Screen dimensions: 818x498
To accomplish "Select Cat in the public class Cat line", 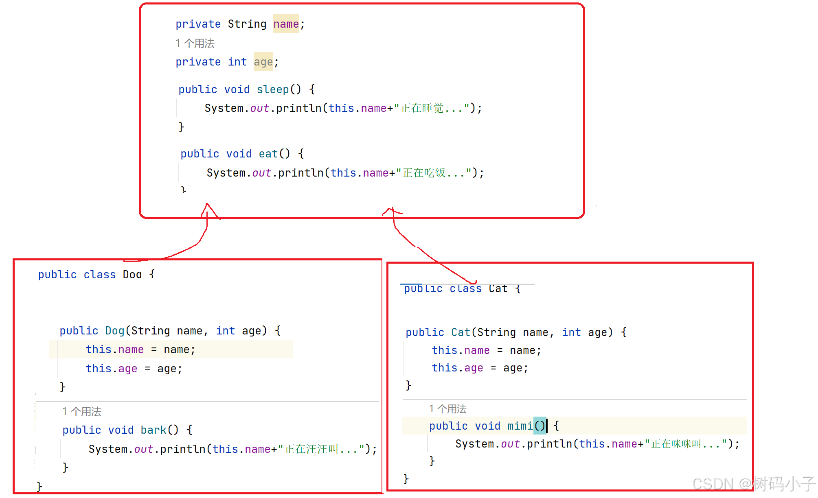I will click(x=498, y=288).
